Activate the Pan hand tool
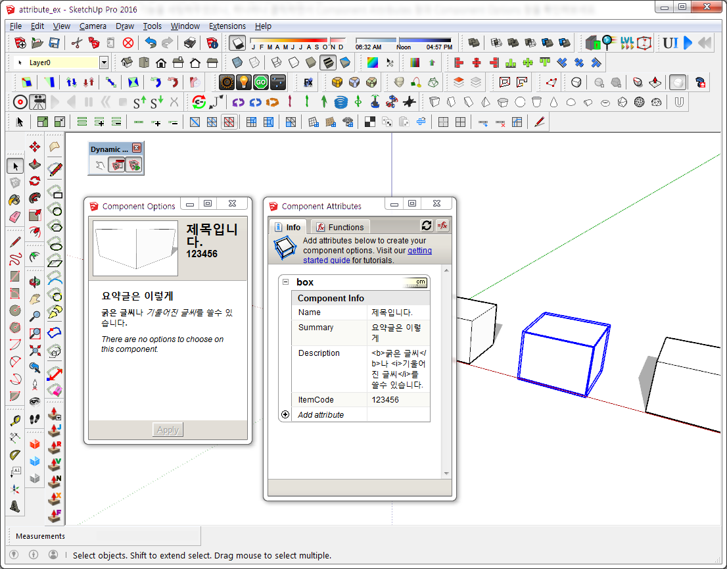The width and height of the screenshot is (727, 569). click(35, 299)
